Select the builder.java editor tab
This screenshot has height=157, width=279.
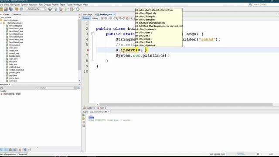pos(106,14)
